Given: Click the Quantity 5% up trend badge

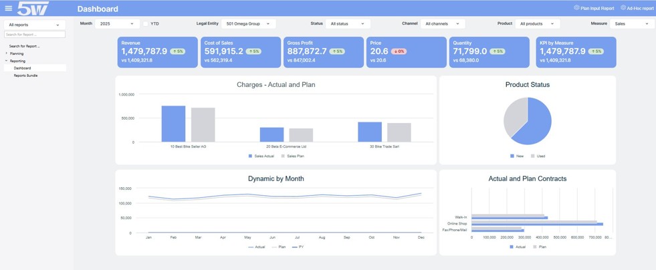Looking at the screenshot, I should pos(497,51).
